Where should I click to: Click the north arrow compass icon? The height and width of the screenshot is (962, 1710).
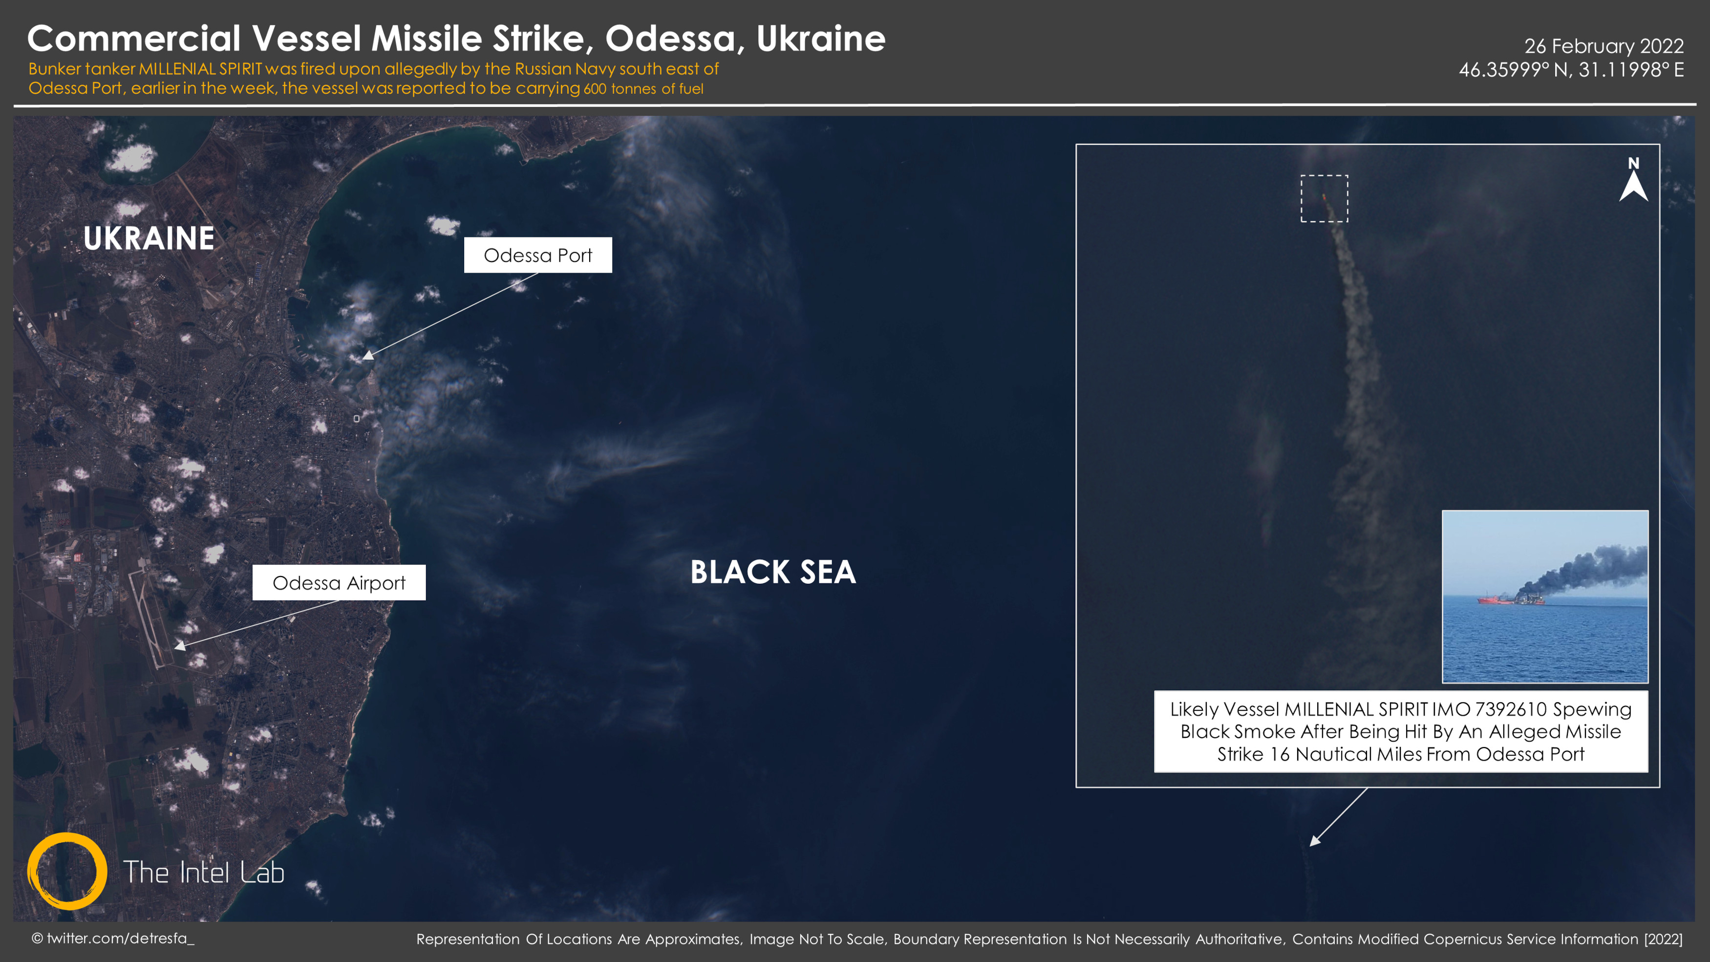tap(1633, 179)
